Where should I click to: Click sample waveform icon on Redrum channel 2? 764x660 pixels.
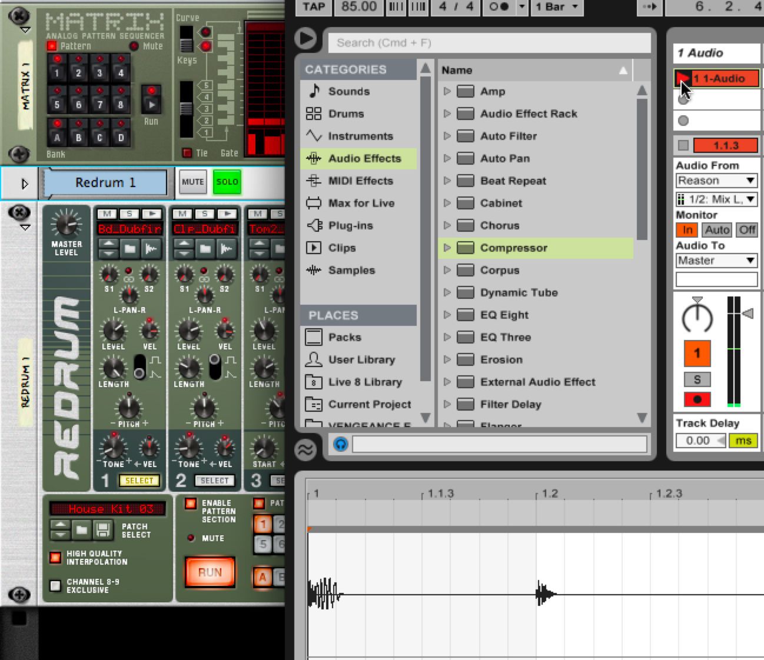pyautogui.click(x=227, y=249)
